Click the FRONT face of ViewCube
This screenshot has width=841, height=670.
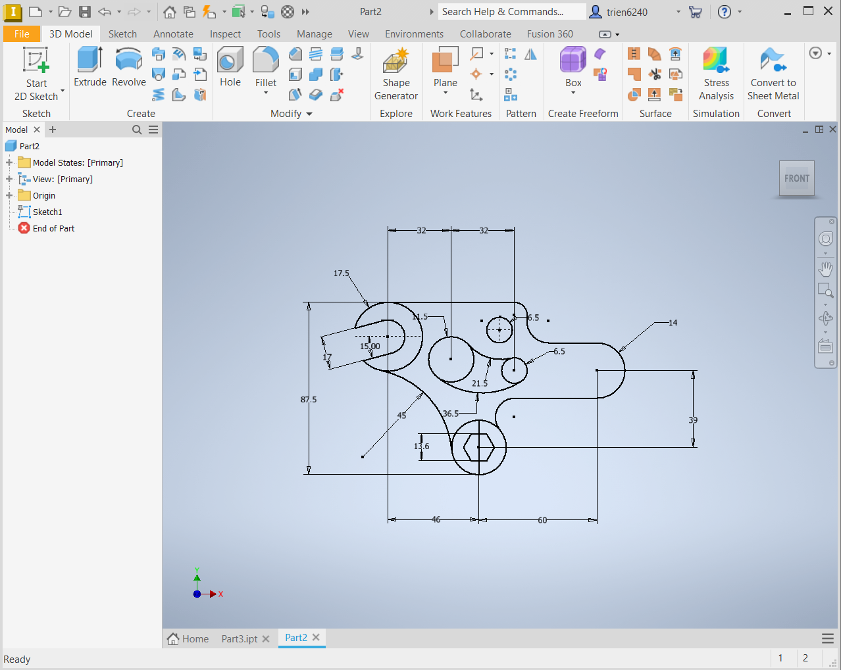click(x=796, y=178)
